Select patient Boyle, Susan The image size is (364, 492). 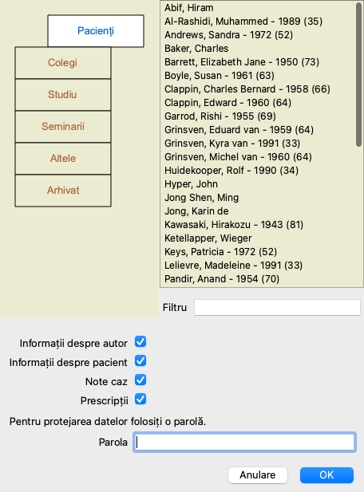pyautogui.click(x=220, y=76)
